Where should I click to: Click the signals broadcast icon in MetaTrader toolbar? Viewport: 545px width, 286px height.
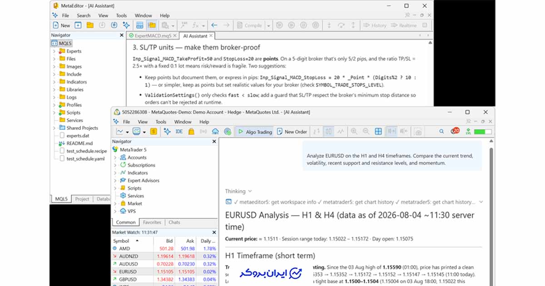click(x=203, y=132)
